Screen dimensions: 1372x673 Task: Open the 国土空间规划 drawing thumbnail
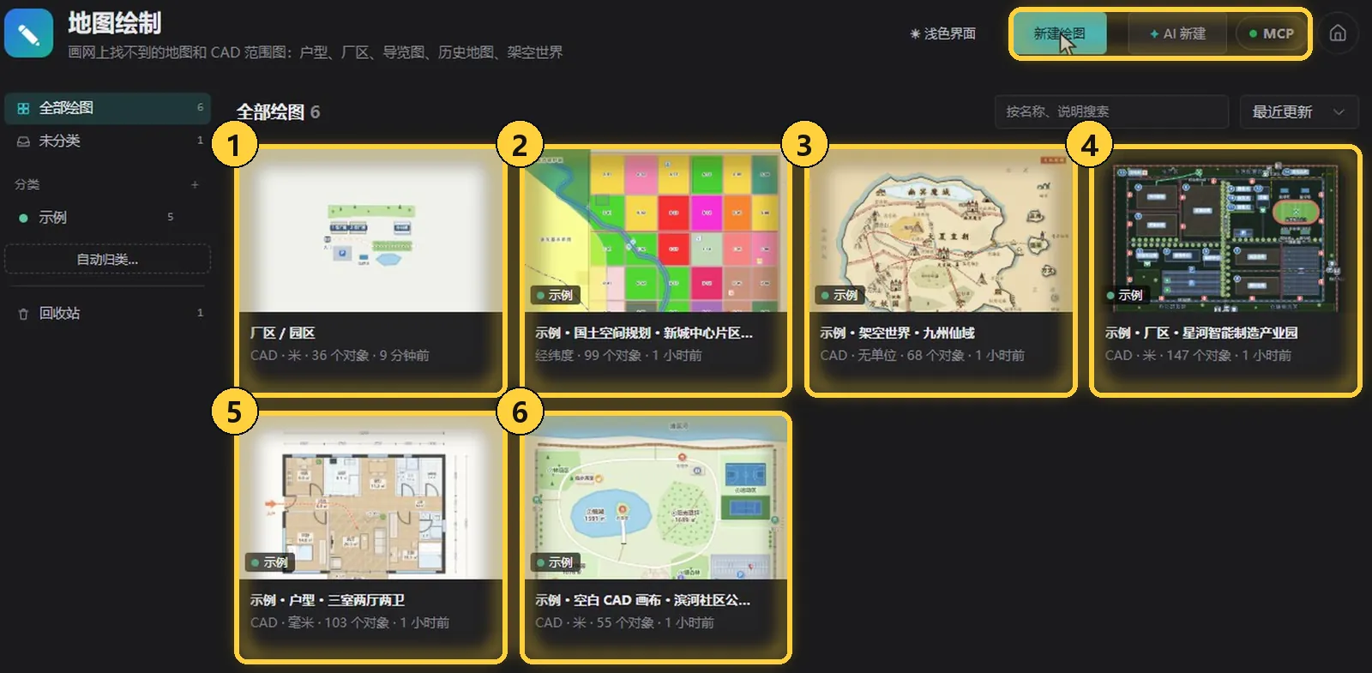click(656, 231)
